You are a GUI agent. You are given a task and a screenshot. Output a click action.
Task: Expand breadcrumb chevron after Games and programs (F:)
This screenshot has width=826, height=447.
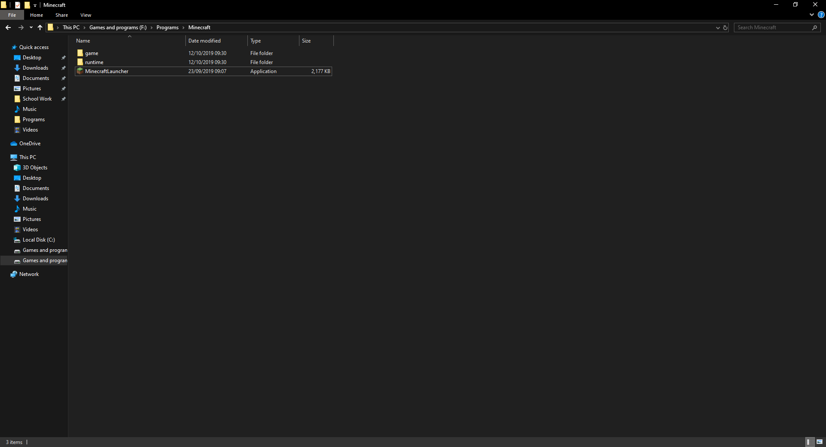point(151,28)
